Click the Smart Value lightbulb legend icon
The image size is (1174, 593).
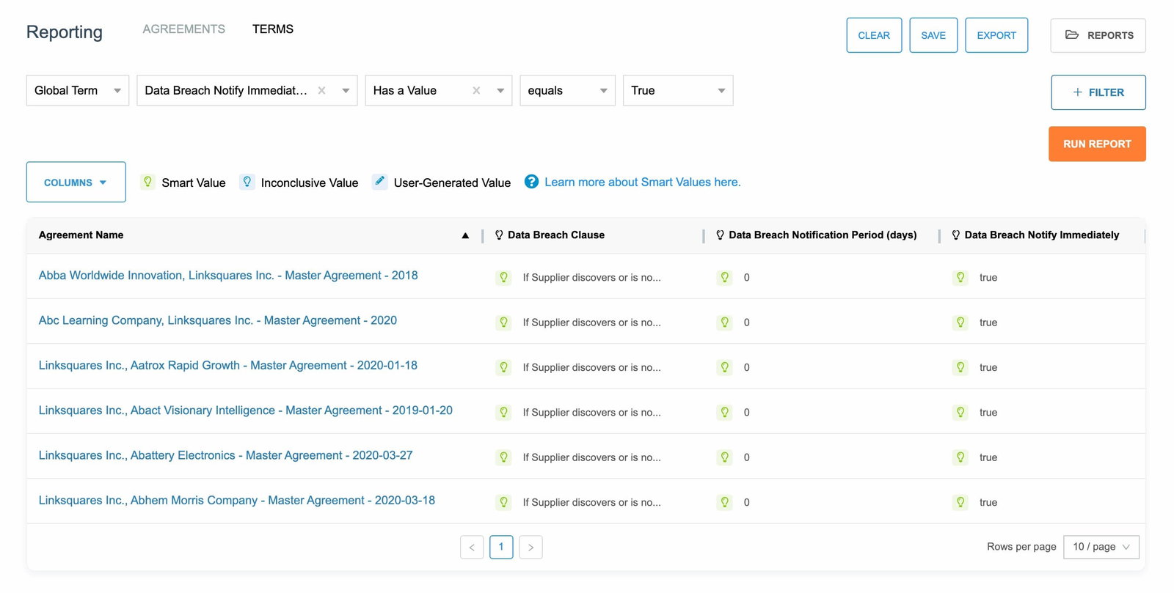tap(147, 182)
